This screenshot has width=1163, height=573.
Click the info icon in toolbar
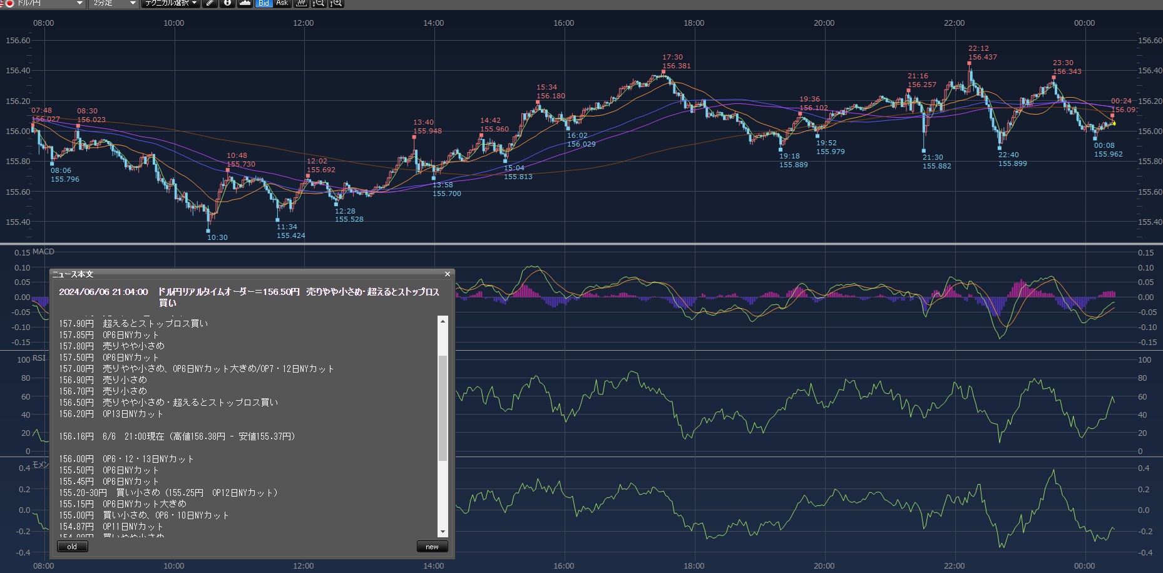click(x=227, y=3)
